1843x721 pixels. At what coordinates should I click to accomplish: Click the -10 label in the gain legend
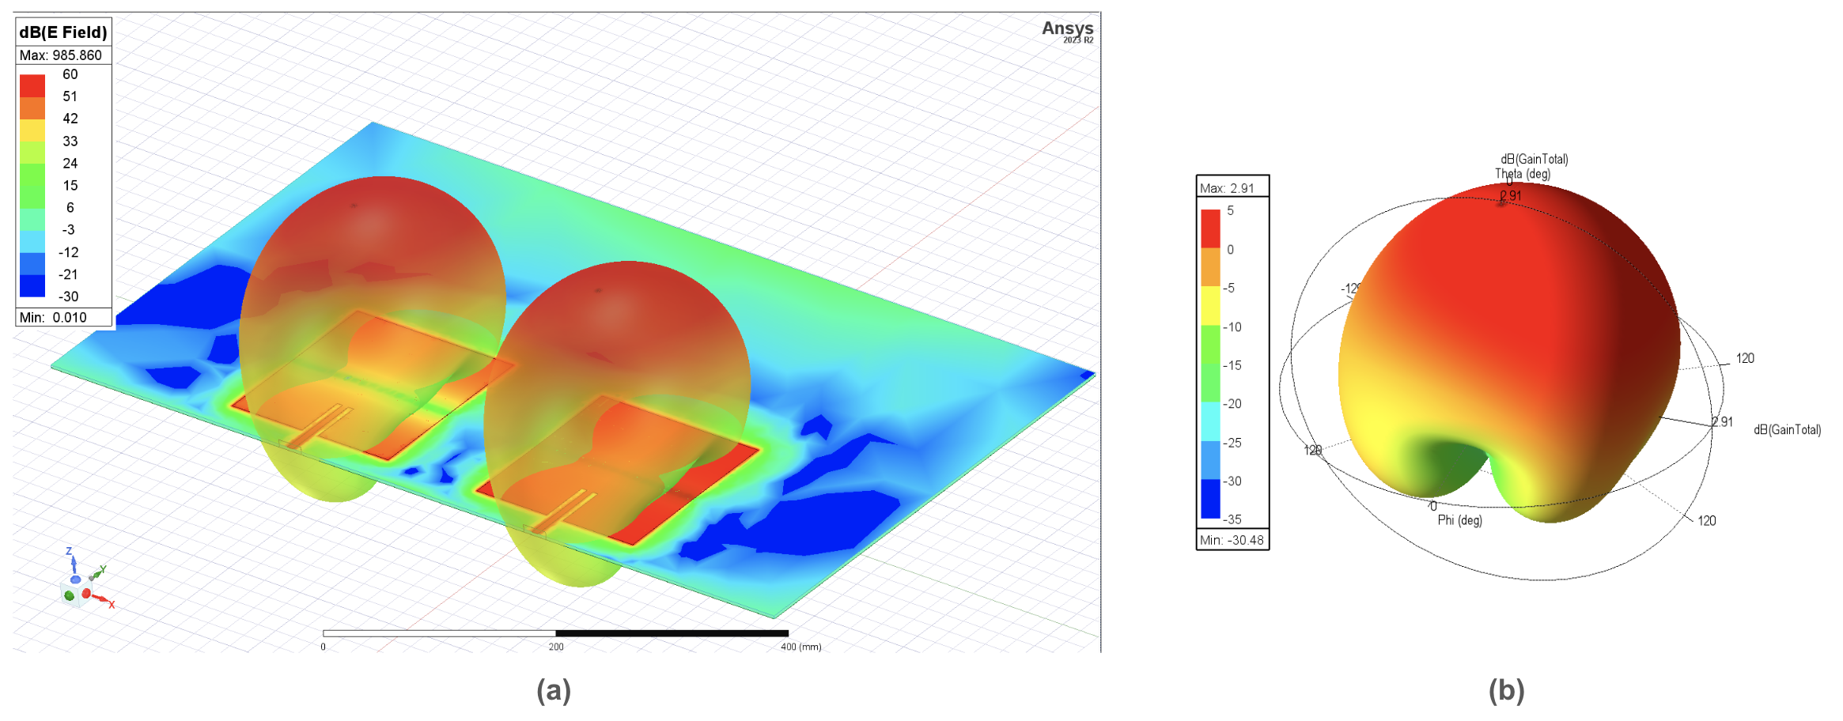[1232, 327]
